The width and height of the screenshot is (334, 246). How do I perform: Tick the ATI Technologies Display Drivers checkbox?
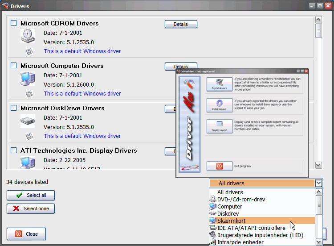14,150
